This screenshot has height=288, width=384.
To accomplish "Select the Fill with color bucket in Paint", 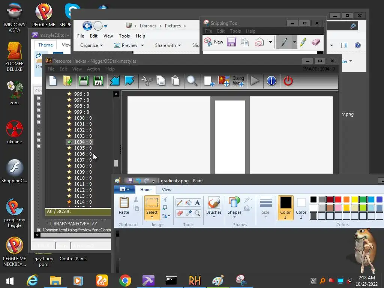I will coord(188,202).
